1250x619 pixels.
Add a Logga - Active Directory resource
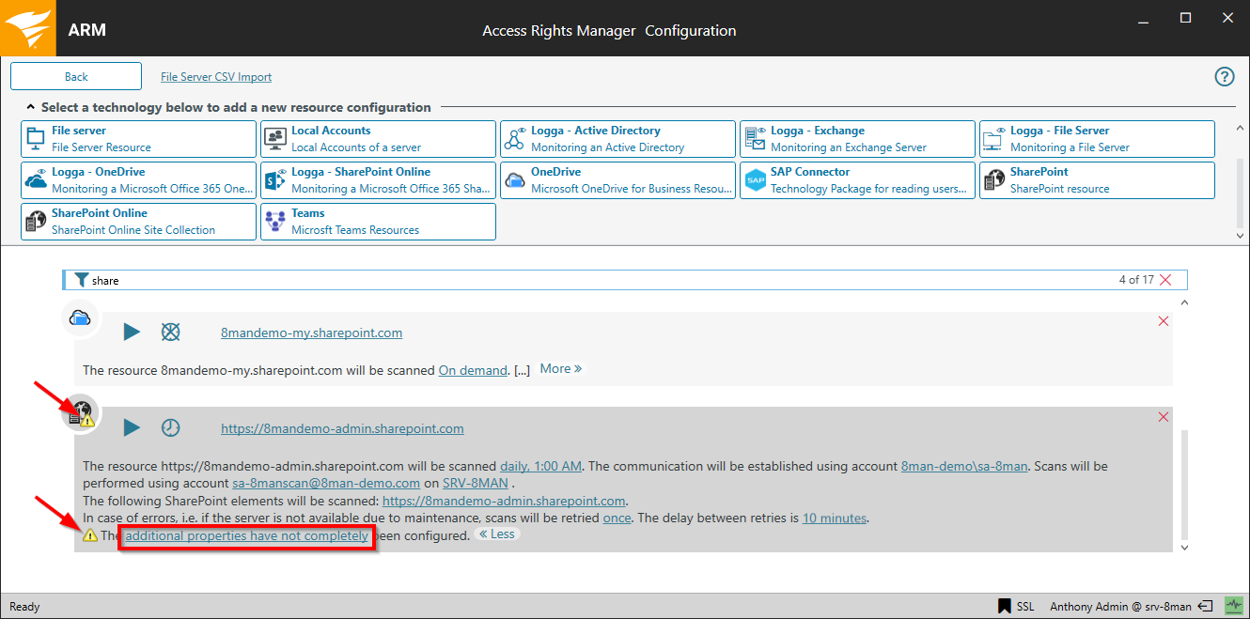617,139
